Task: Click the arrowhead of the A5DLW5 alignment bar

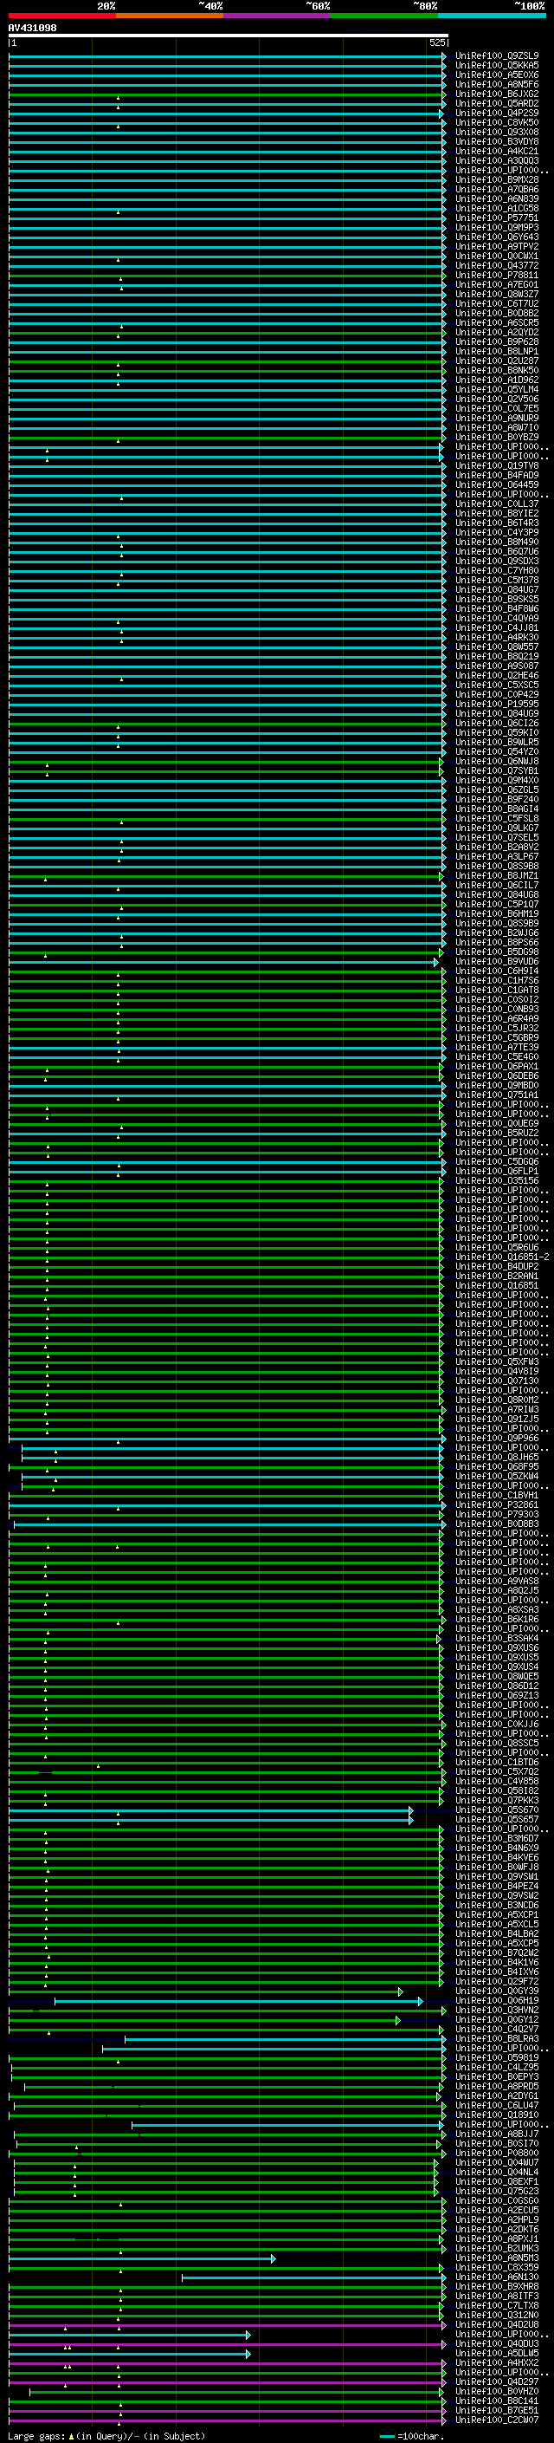Action: pos(248,2354)
